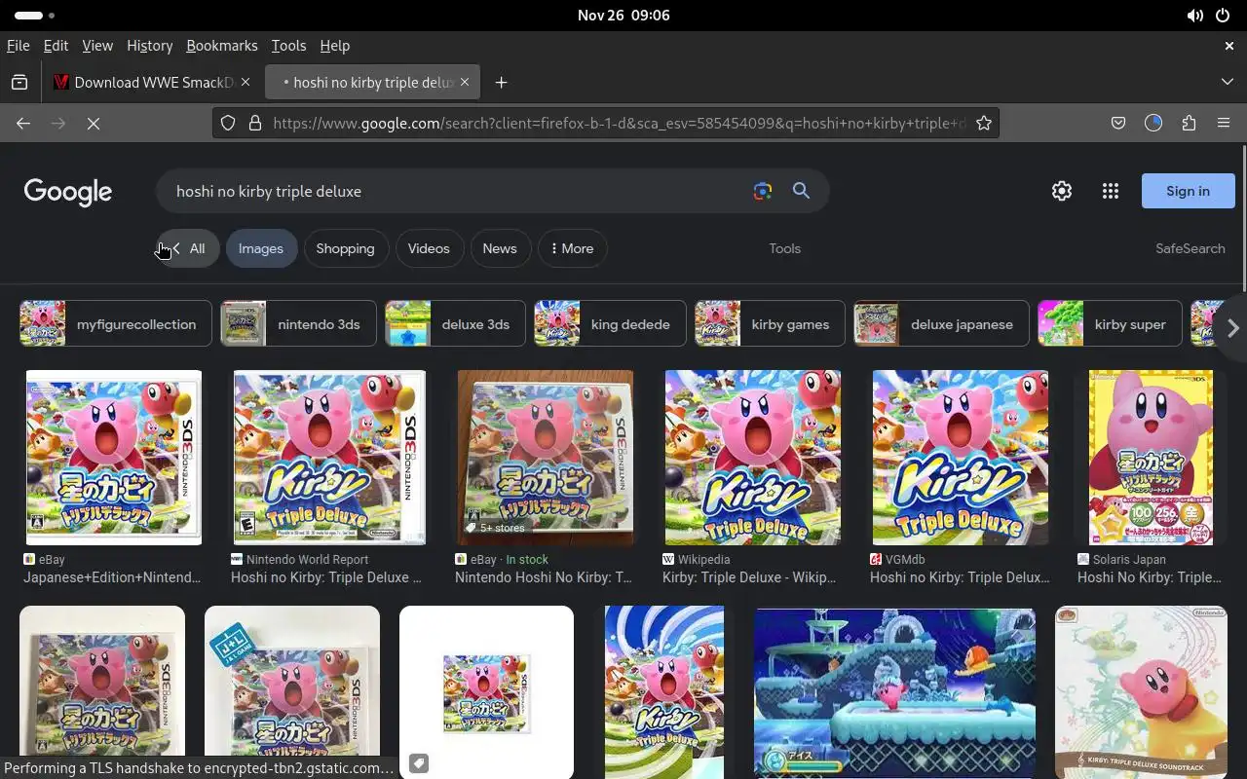This screenshot has width=1247, height=779.
Task: Filter by the deluxe 3ds chip
Action: click(455, 324)
